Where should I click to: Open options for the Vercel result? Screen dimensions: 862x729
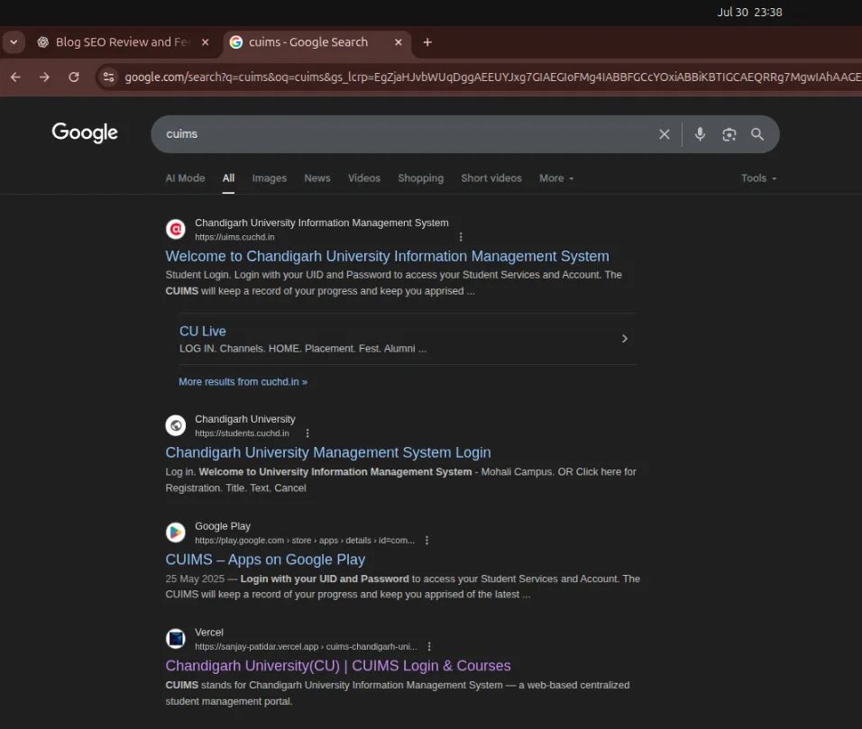(429, 647)
